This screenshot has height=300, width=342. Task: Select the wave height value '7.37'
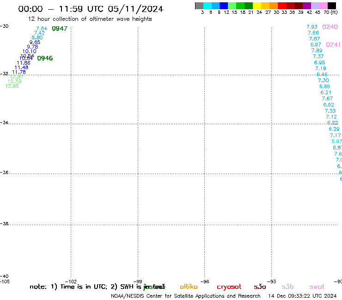318,56
